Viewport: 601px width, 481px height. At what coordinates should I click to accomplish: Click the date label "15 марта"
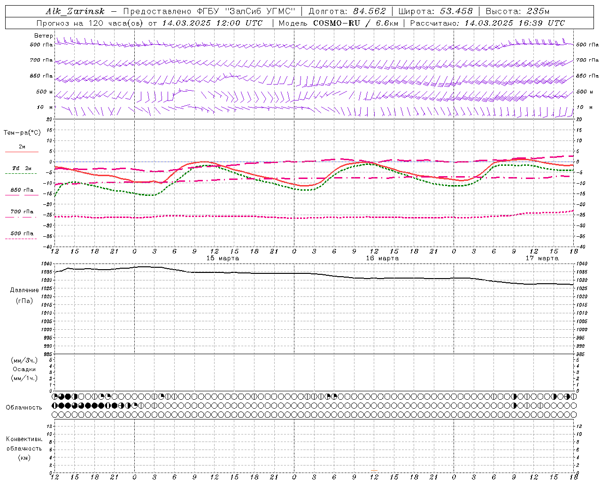tap(223, 258)
